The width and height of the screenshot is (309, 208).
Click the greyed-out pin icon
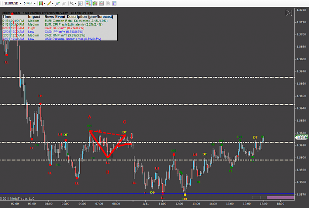point(64,3)
